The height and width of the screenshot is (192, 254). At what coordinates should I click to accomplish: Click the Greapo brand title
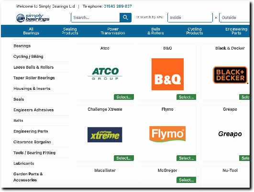pos(230,109)
